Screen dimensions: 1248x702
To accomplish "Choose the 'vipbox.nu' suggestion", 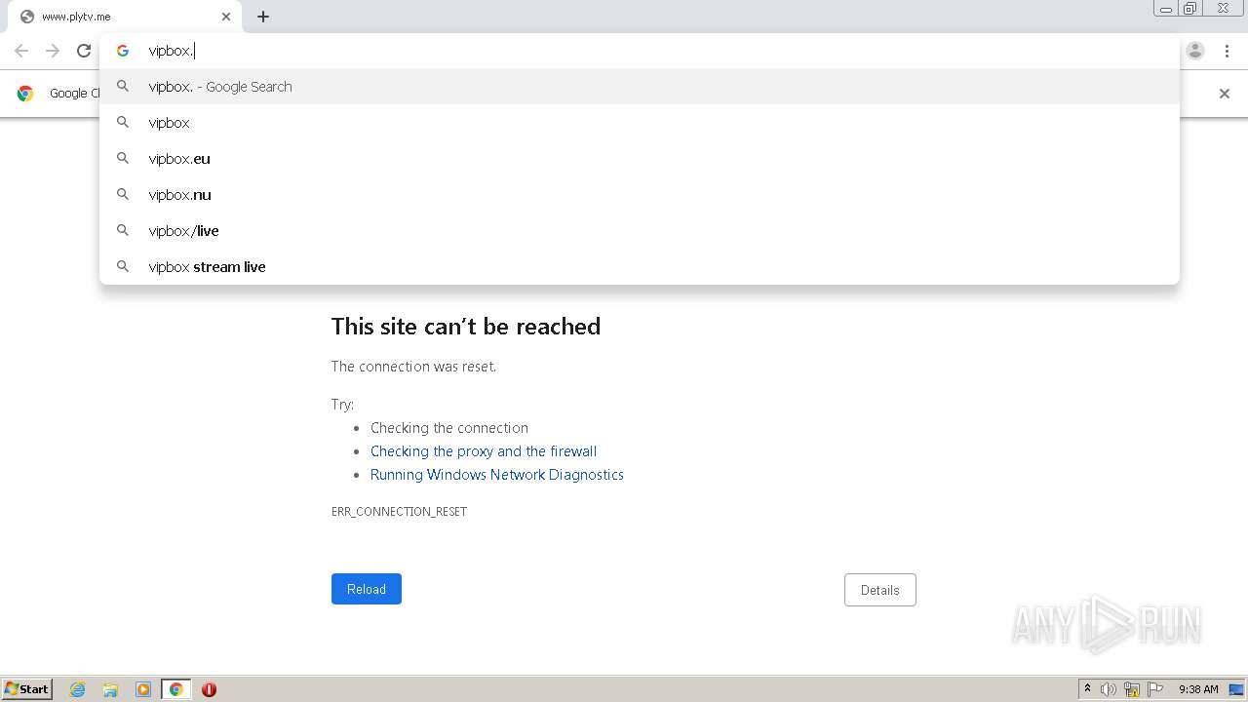I will [640, 195].
